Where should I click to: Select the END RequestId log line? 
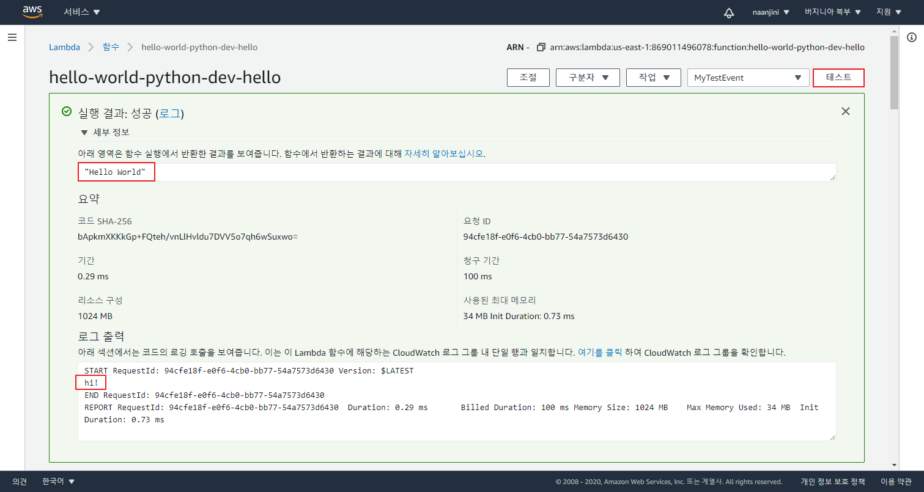pos(204,395)
